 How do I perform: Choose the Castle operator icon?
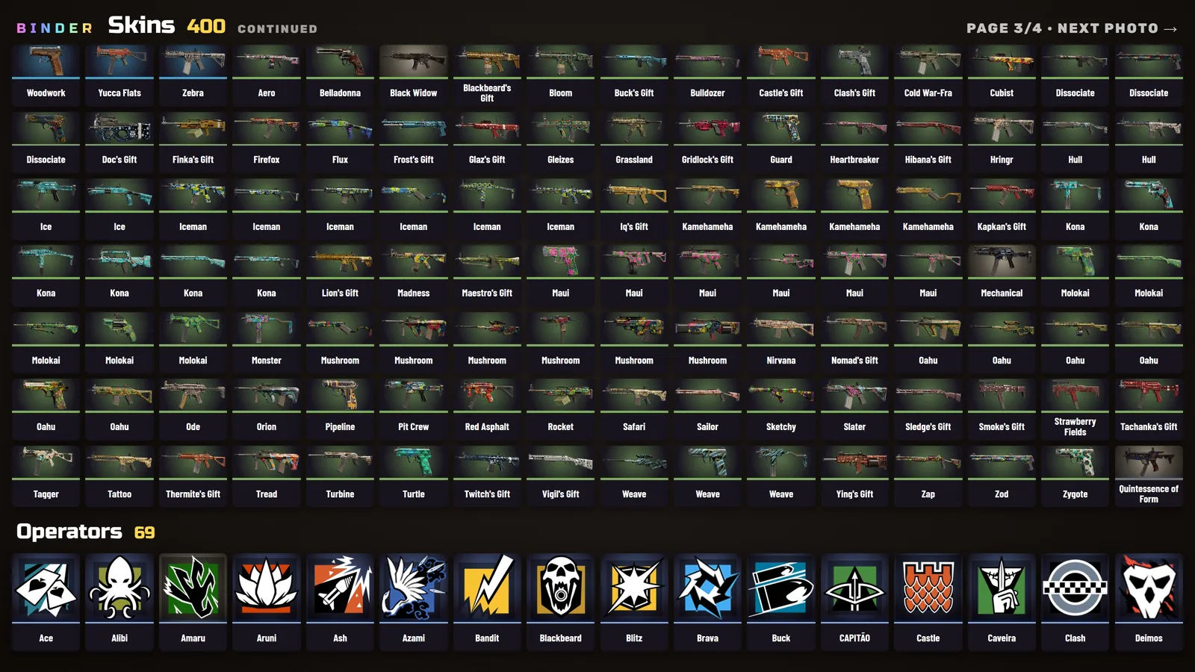click(x=928, y=588)
